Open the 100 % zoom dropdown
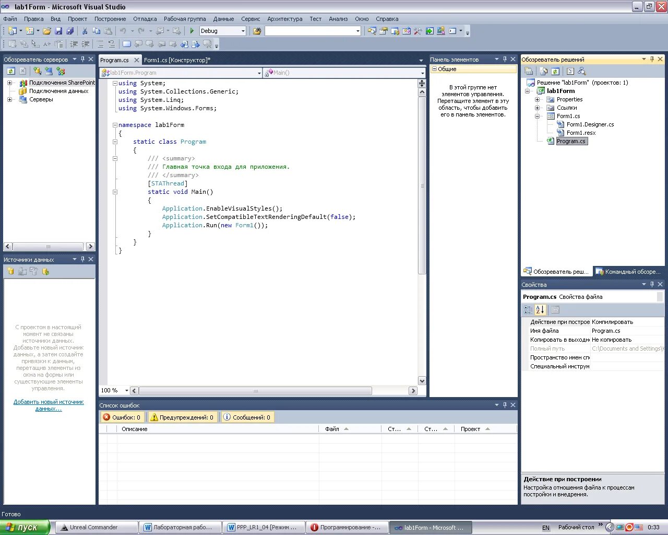668x535 pixels. (x=126, y=390)
